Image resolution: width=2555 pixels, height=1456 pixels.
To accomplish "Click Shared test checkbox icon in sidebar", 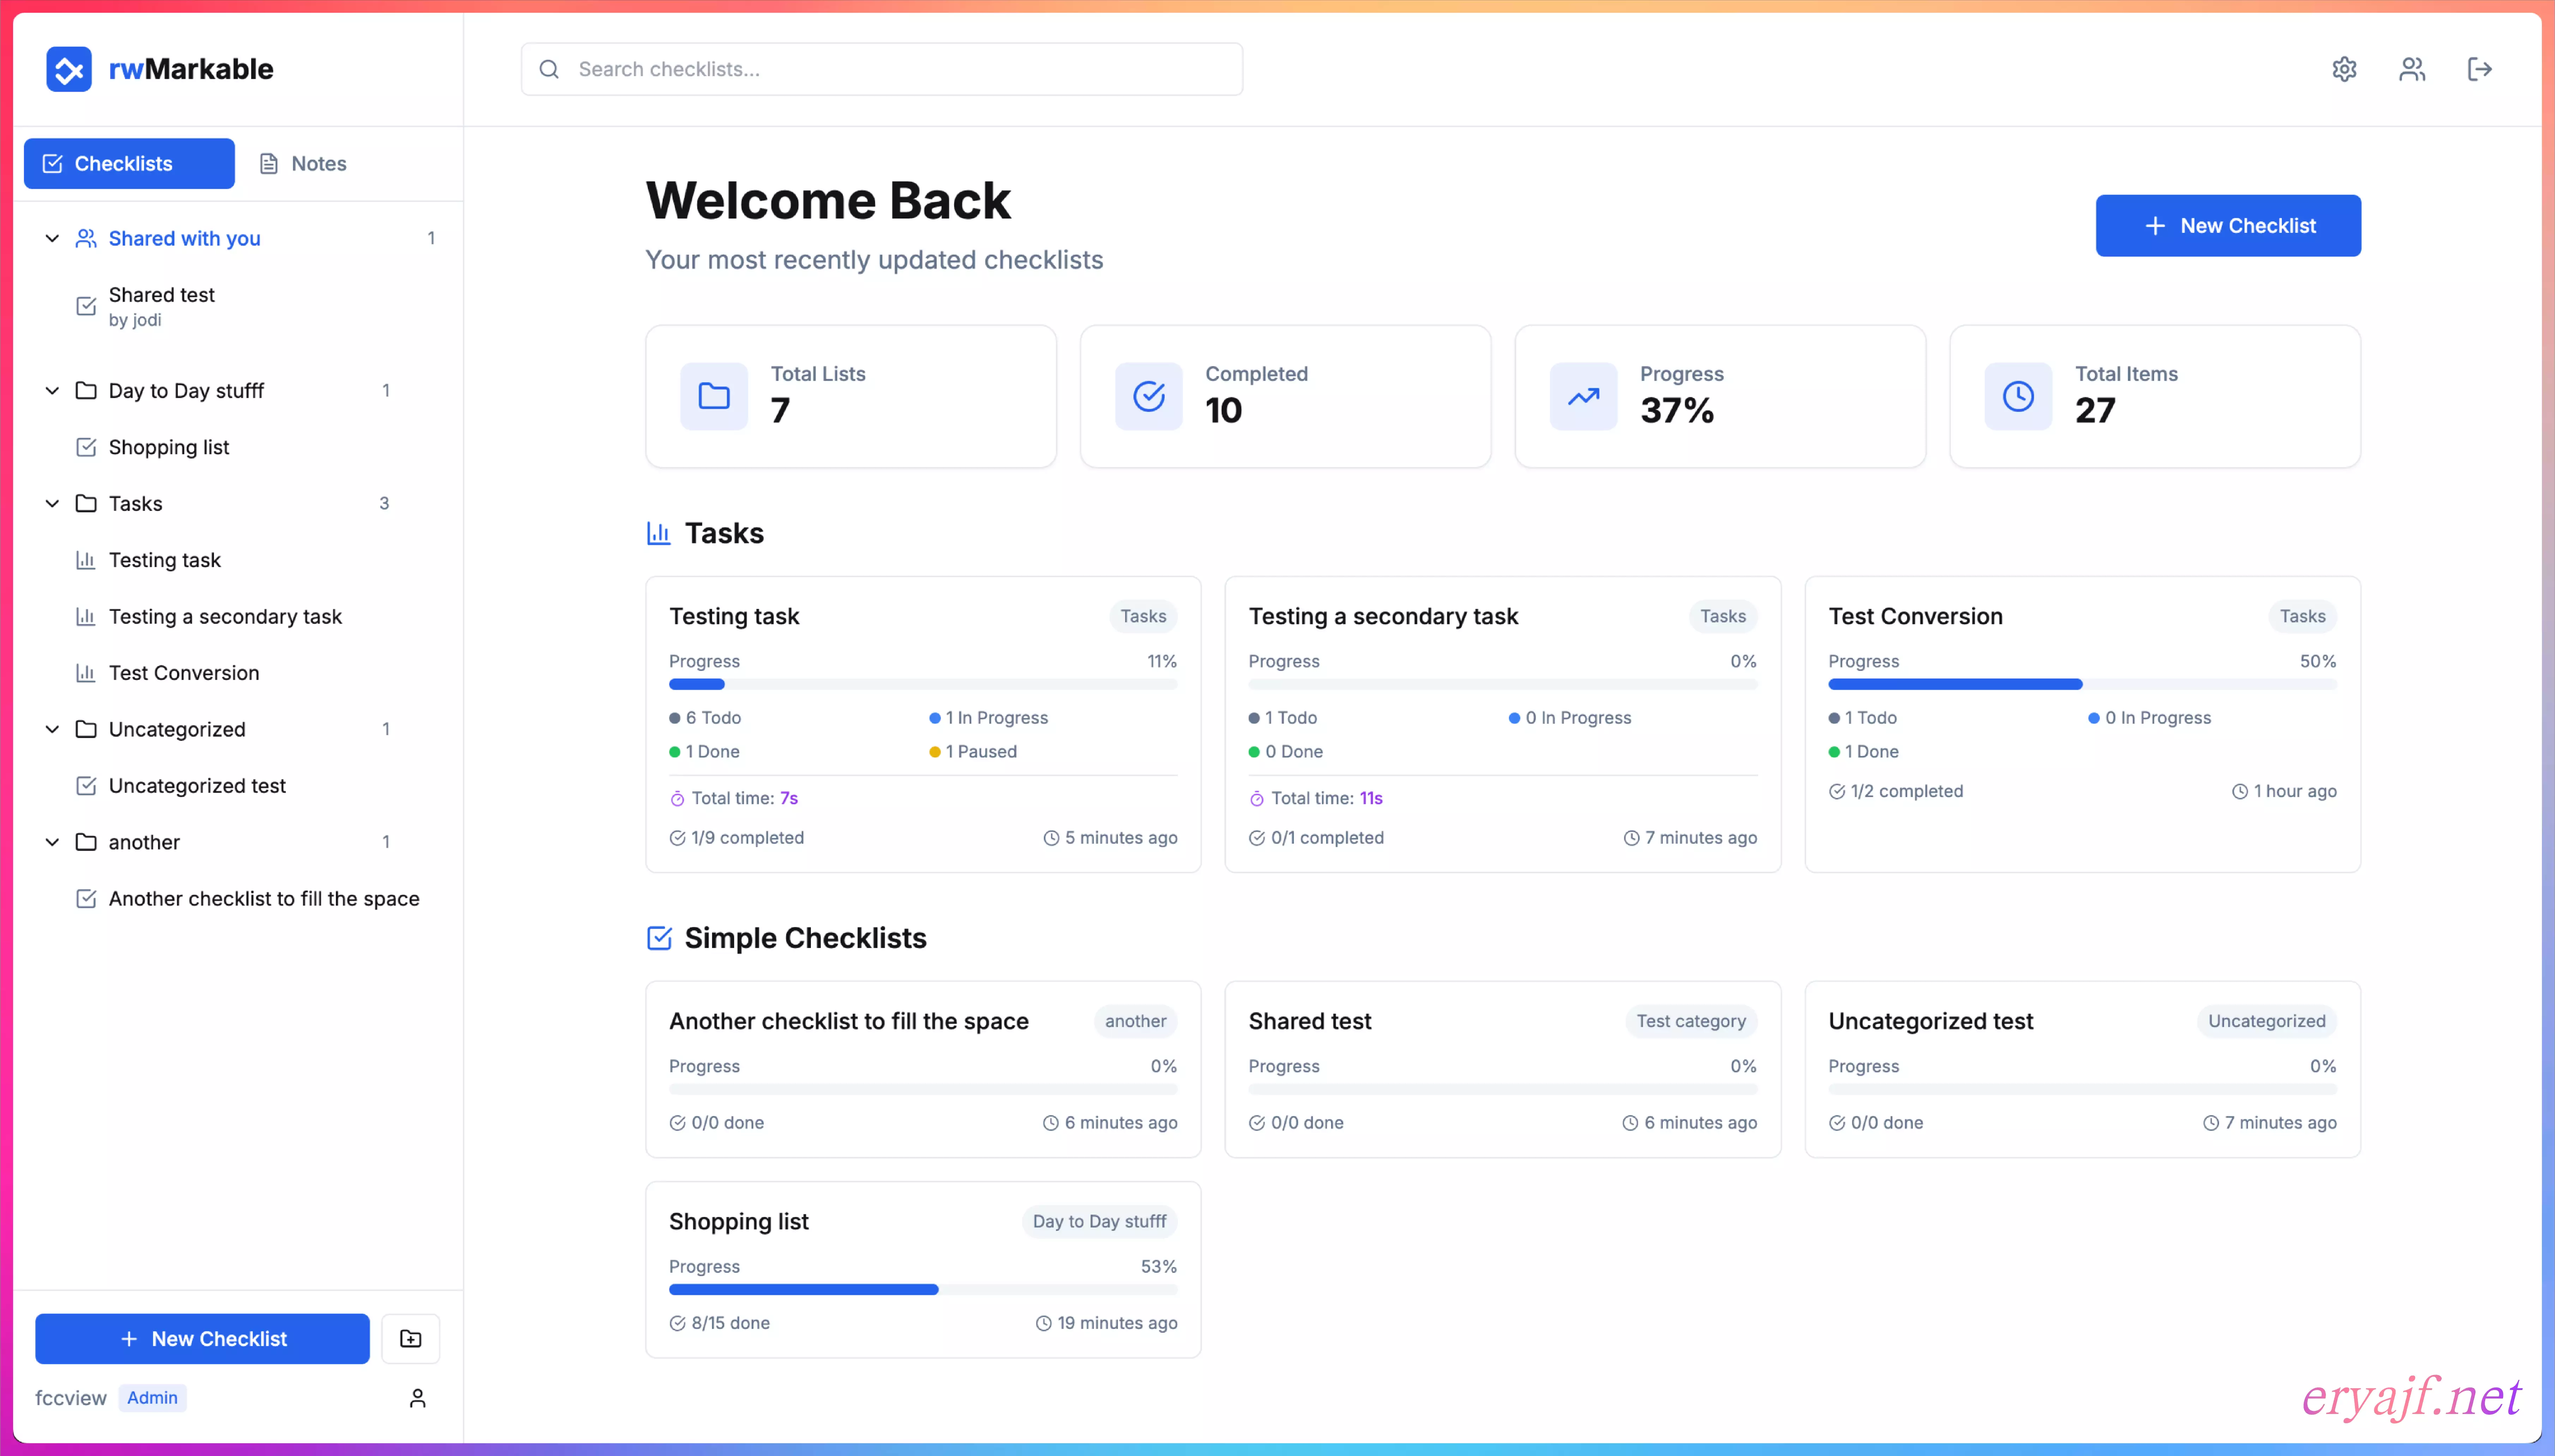I will click(86, 306).
